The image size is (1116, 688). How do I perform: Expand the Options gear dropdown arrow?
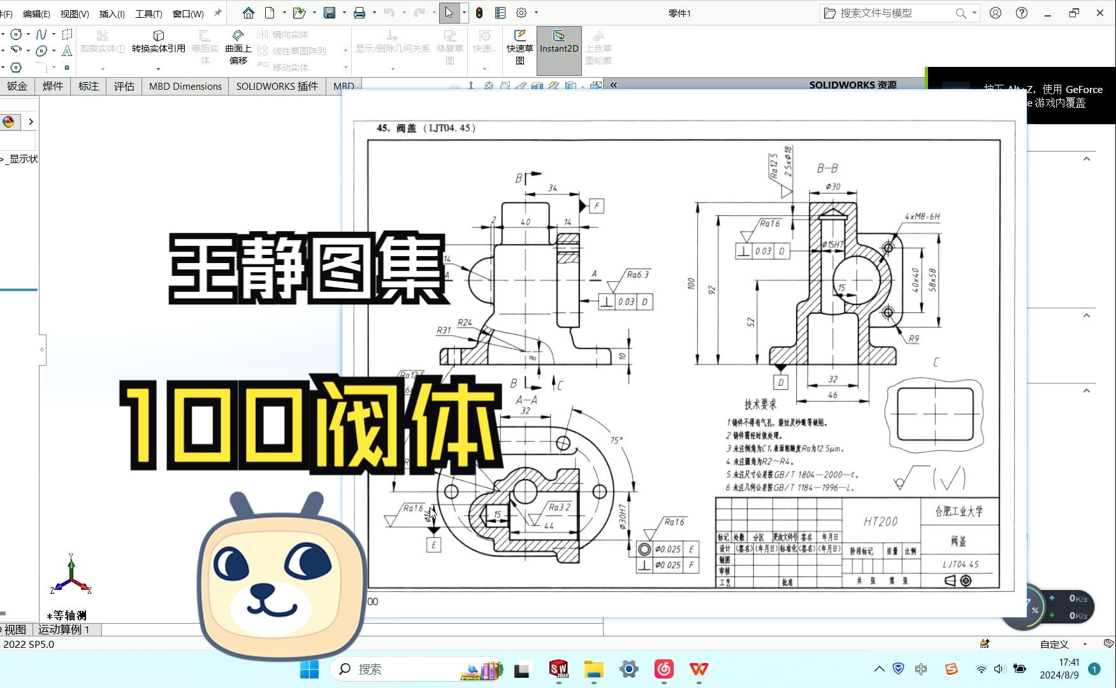[536, 13]
